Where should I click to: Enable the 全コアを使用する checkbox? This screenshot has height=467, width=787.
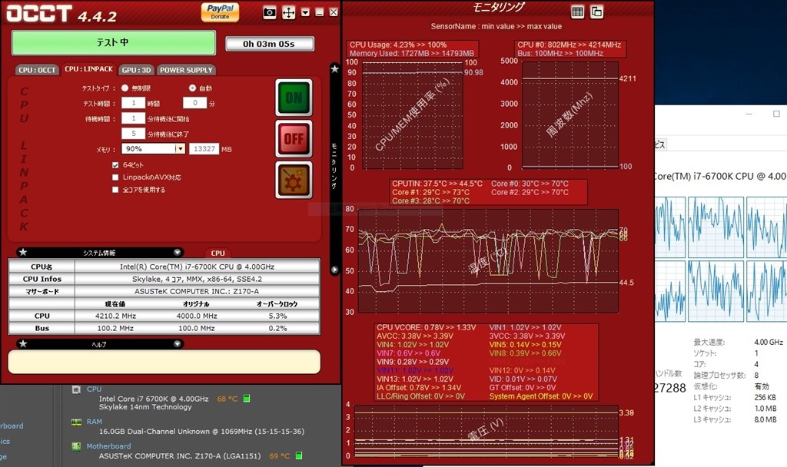click(x=115, y=190)
